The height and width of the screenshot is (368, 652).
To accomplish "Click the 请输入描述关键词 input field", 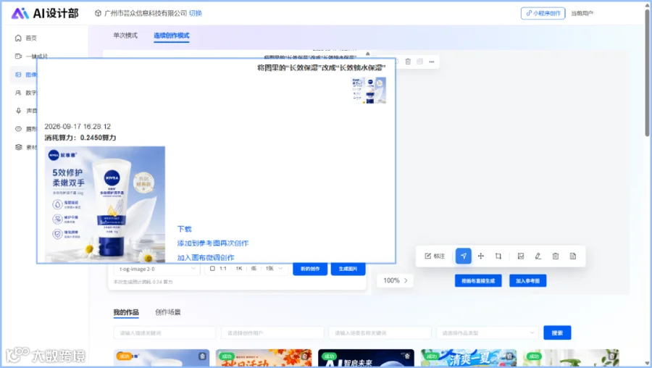I will [x=164, y=333].
